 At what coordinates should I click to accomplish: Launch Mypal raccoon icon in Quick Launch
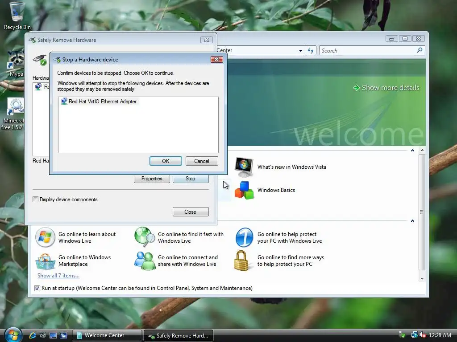point(42,335)
